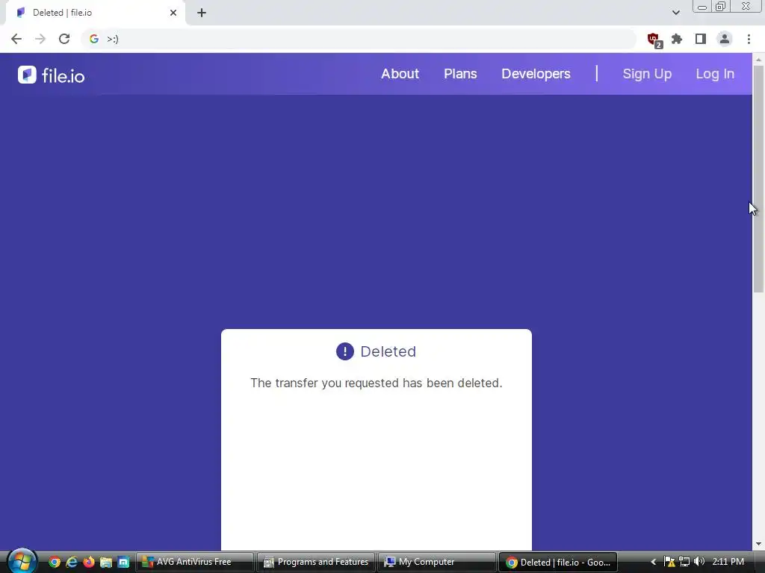The height and width of the screenshot is (573, 765).
Task: Launch Chrome from quick launch
Action: (55, 563)
